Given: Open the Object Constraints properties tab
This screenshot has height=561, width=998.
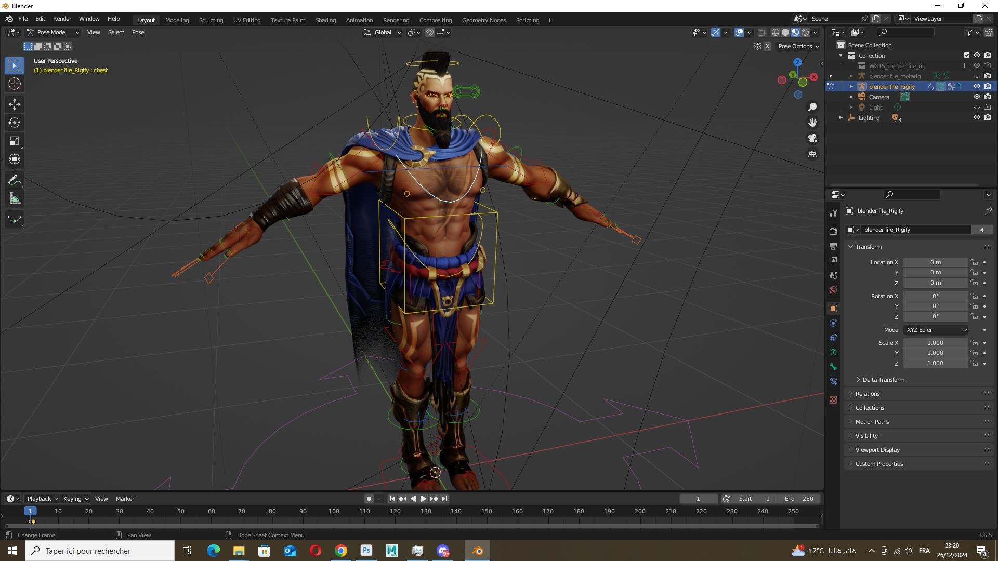Looking at the screenshot, I should 833,338.
